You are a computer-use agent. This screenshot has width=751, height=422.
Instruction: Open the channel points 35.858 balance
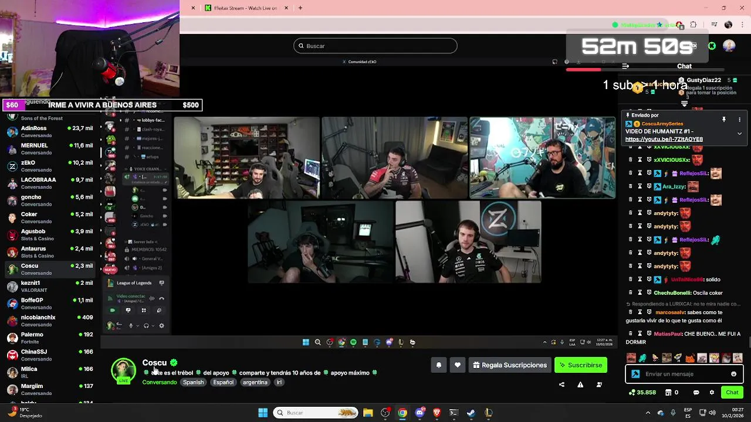[x=642, y=392]
